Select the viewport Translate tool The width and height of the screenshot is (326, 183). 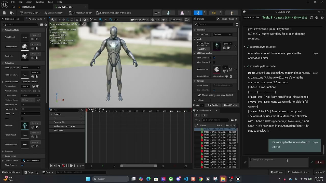click(64, 20)
